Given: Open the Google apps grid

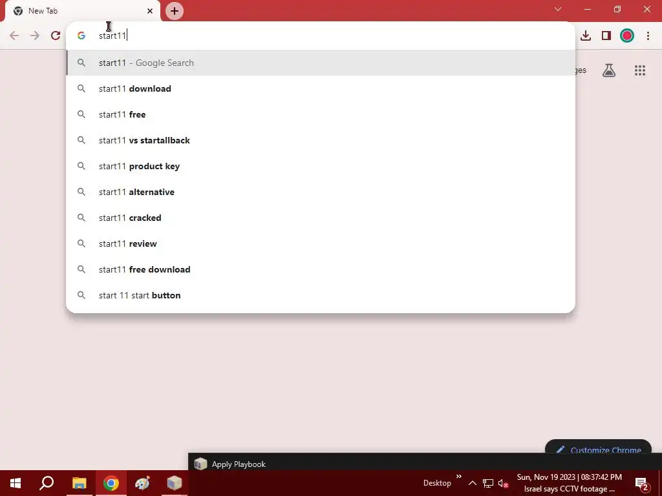Looking at the screenshot, I should click(x=639, y=70).
